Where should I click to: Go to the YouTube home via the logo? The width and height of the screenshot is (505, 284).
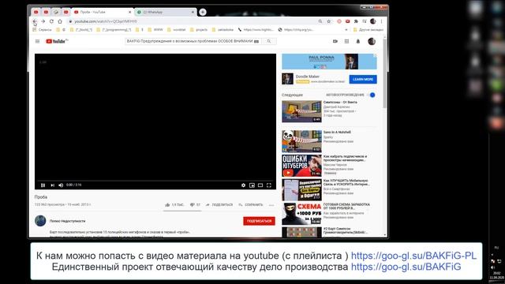pos(57,41)
